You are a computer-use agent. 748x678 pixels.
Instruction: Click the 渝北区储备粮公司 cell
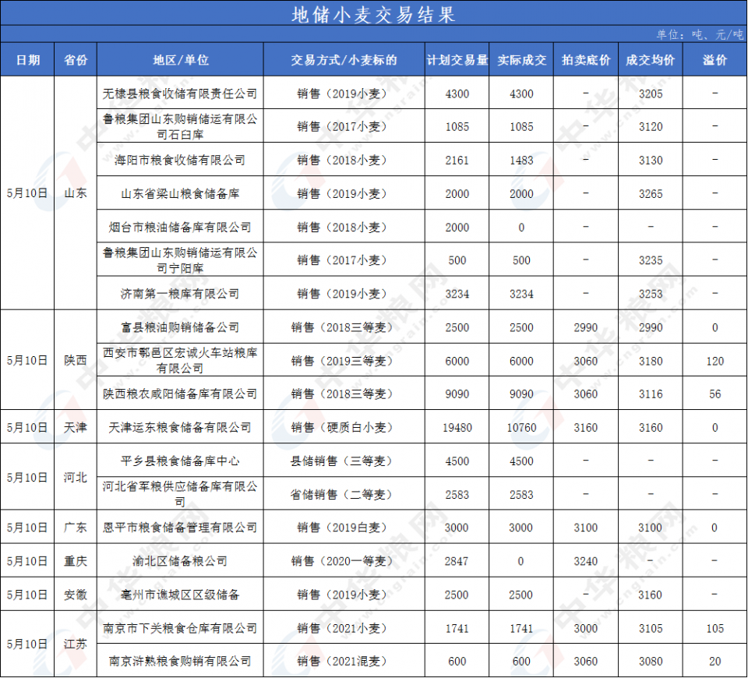click(180, 561)
